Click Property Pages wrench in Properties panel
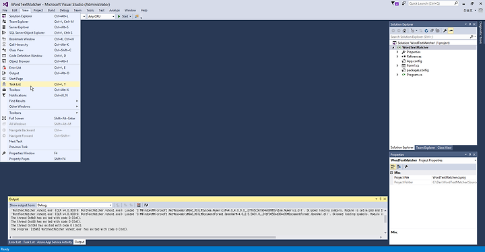Viewport: 485px width, 252px height. (x=406, y=166)
